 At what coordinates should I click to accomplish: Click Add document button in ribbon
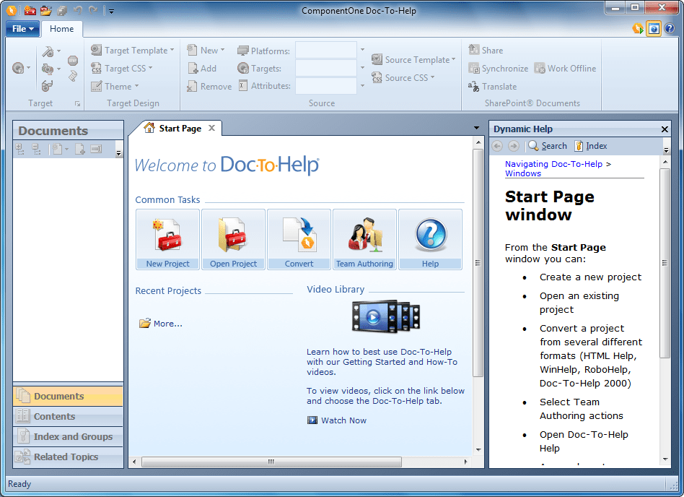pos(203,68)
